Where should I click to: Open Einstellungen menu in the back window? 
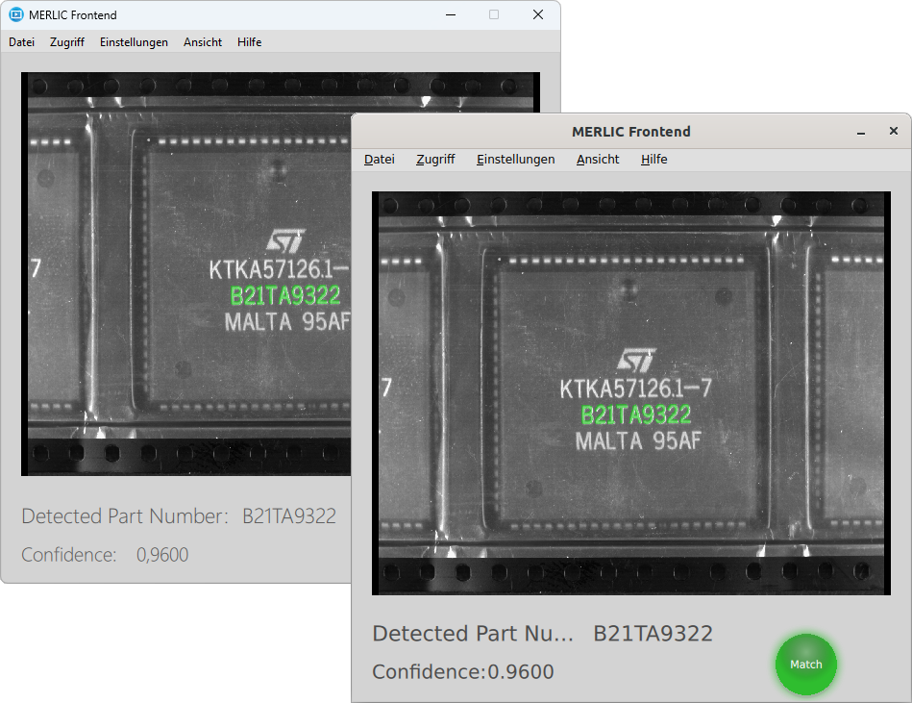click(134, 42)
